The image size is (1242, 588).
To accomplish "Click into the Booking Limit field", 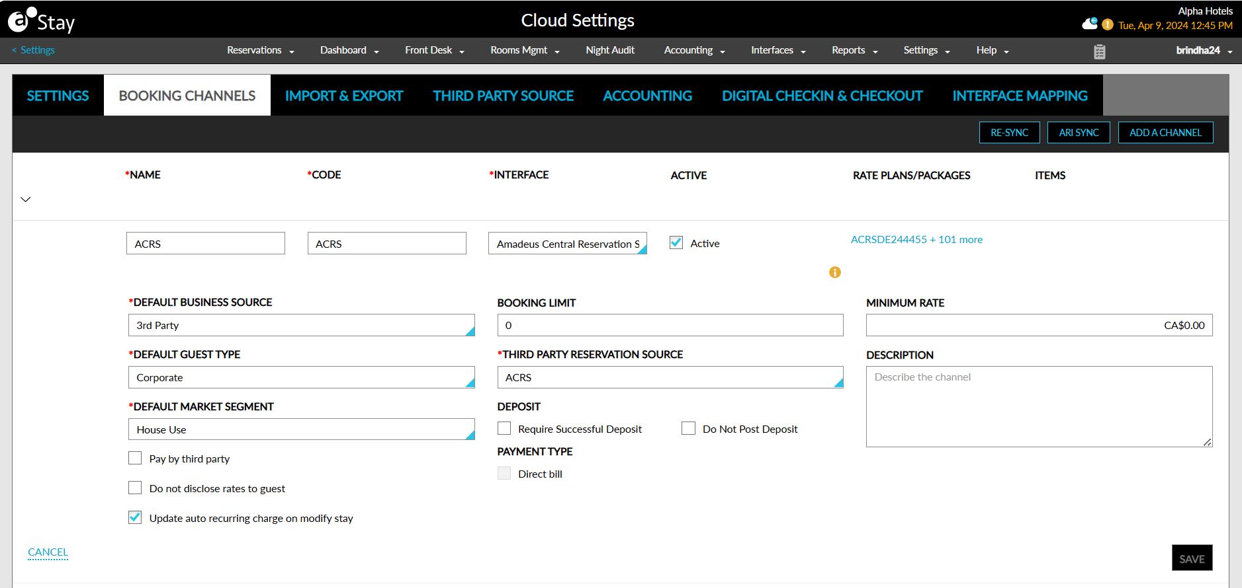I will tap(670, 325).
